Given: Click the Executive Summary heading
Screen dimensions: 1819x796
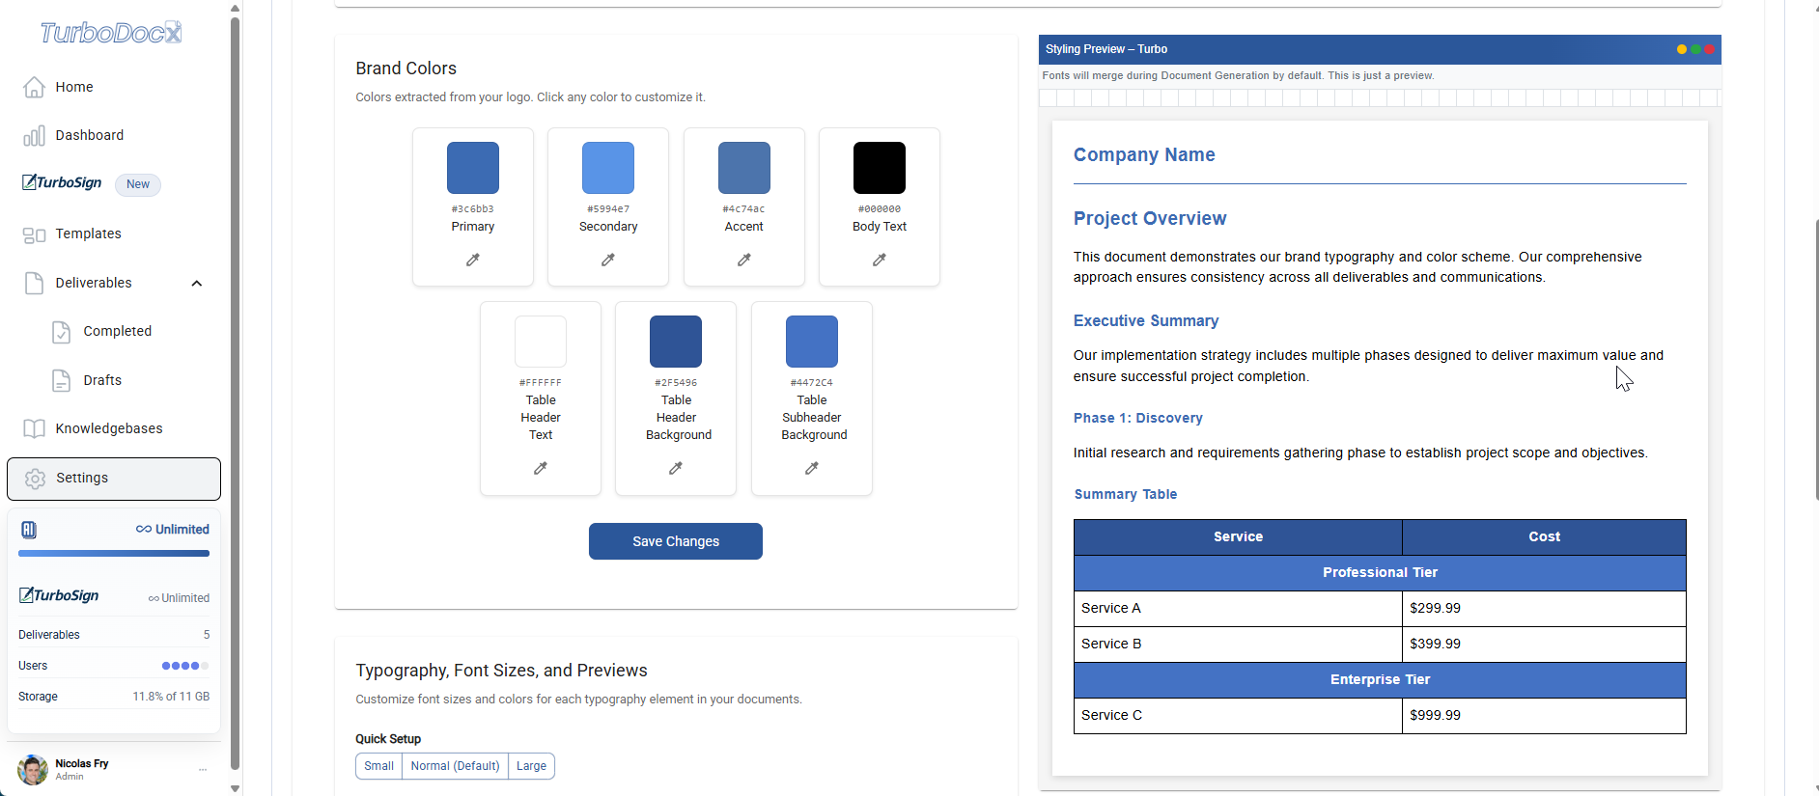Looking at the screenshot, I should pos(1146,321).
